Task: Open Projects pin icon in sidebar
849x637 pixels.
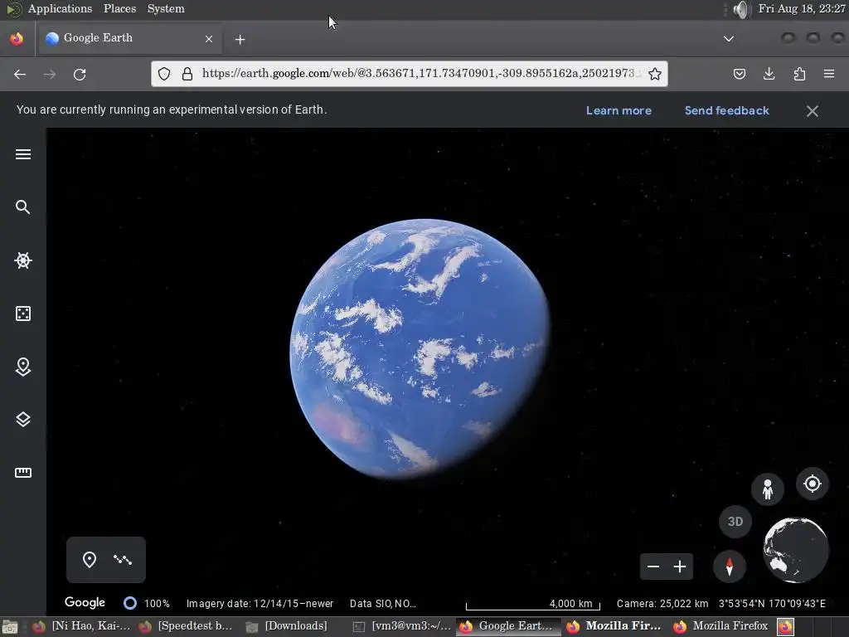Action: pos(22,367)
